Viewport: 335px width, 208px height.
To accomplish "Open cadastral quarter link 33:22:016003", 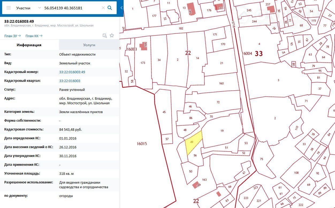I will 70,81.
